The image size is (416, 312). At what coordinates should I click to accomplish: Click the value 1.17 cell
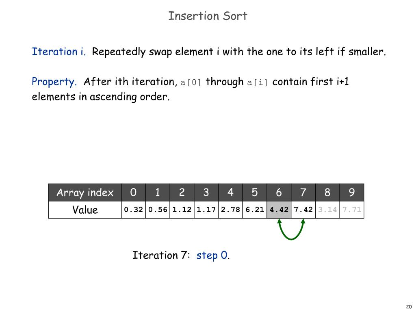(x=206, y=210)
